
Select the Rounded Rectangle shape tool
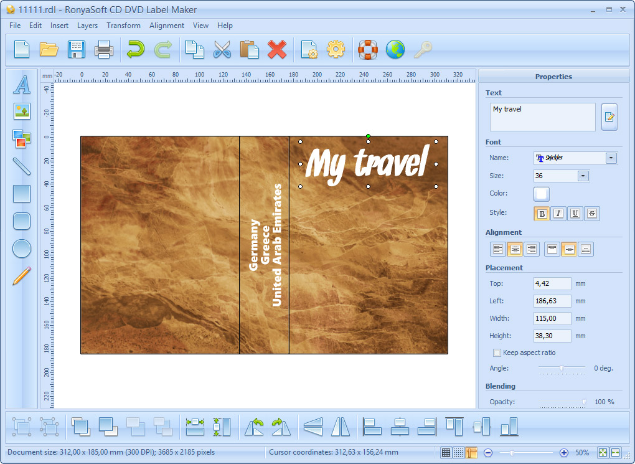point(22,221)
